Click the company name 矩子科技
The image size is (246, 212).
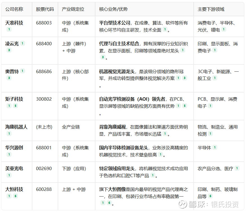coord(14,99)
